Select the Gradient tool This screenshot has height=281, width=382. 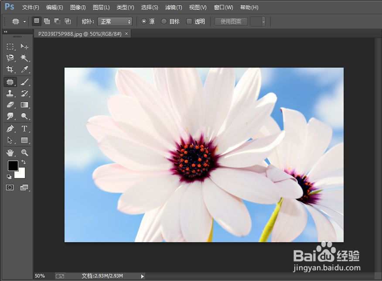pos(24,105)
